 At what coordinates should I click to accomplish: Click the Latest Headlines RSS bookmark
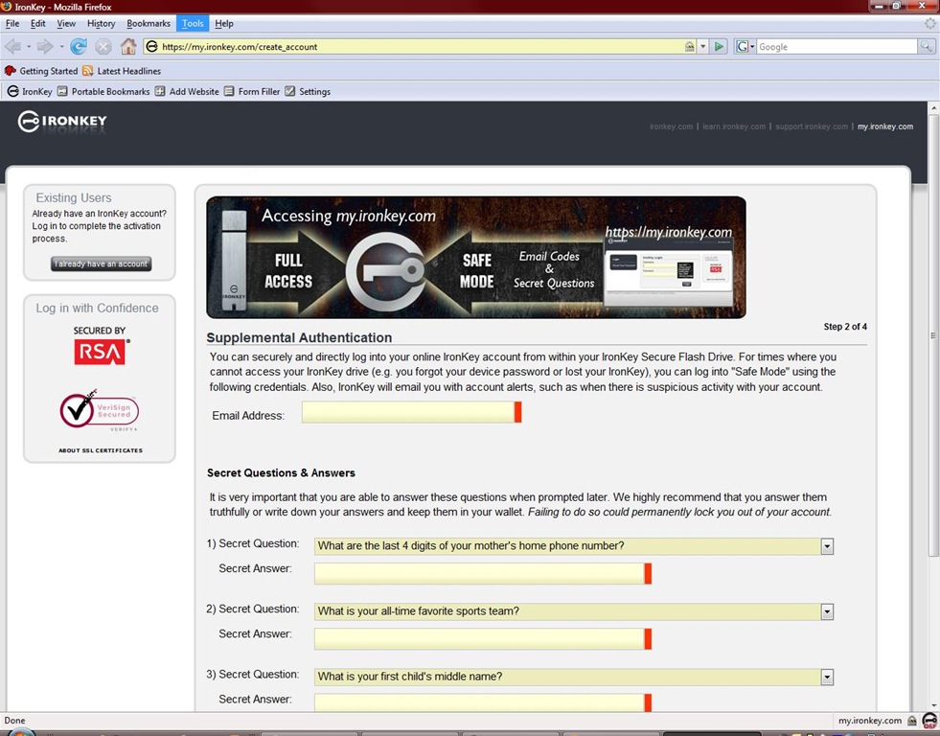(x=122, y=71)
